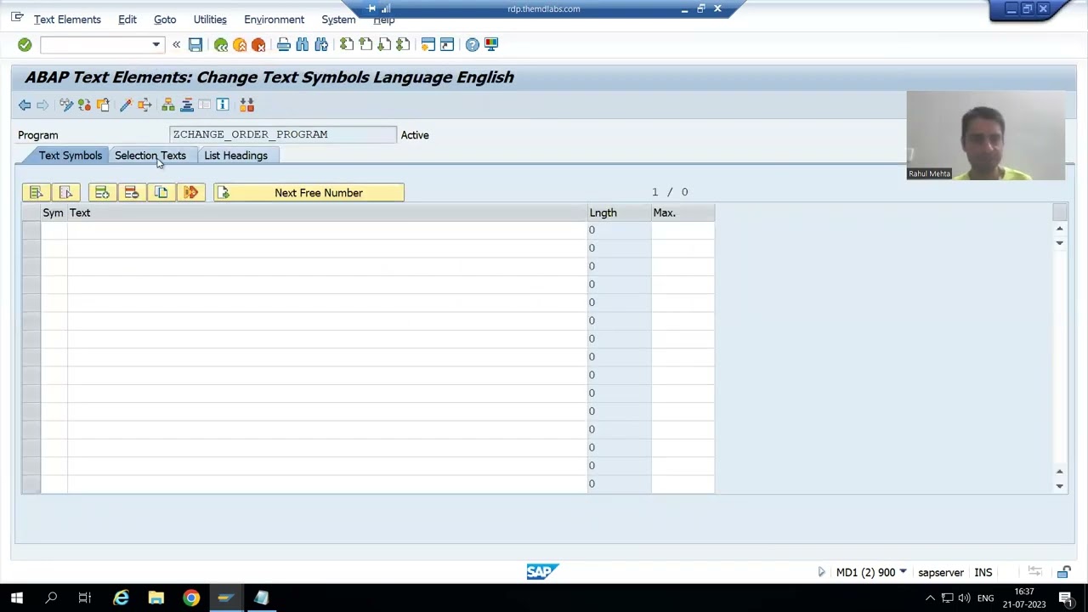Activate using the magic wand icon
The image size is (1088, 612).
pyautogui.click(x=126, y=105)
